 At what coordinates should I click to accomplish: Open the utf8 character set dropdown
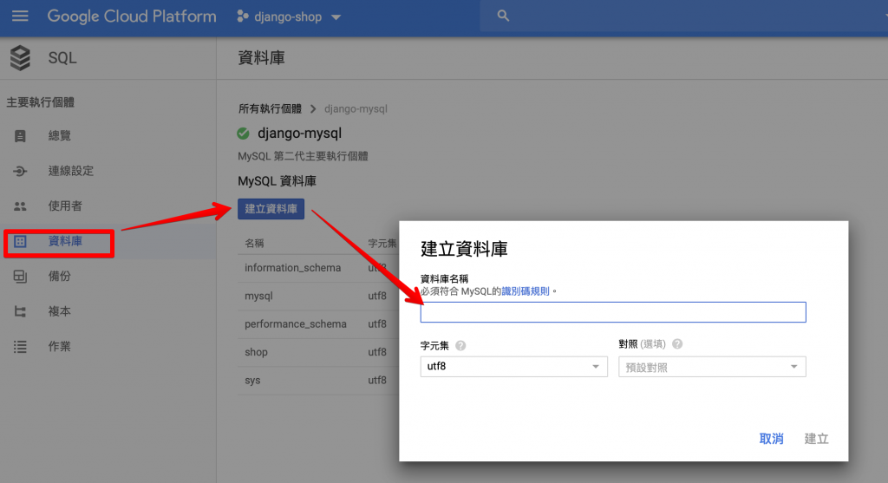513,366
